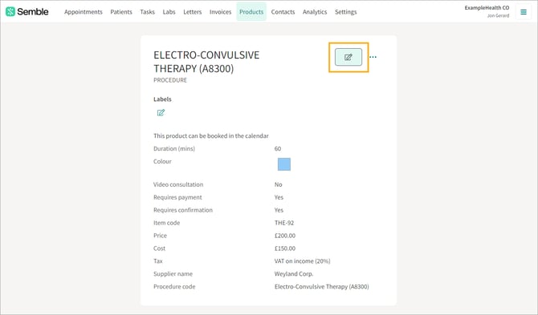This screenshot has height=315, width=538.
Task: Go to the Patients section
Action: click(x=121, y=12)
